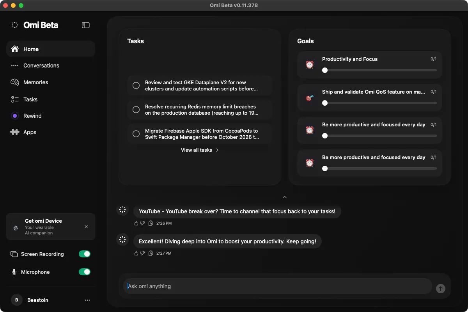
Task: Open Memories from the sidebar
Action: tap(51, 82)
